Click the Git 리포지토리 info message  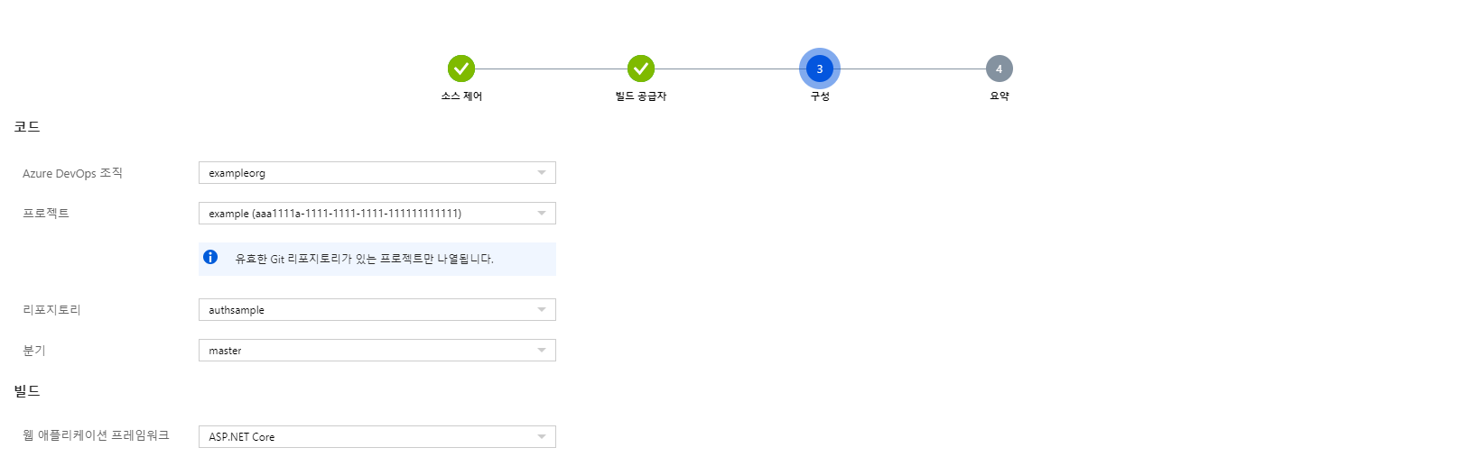click(x=364, y=259)
